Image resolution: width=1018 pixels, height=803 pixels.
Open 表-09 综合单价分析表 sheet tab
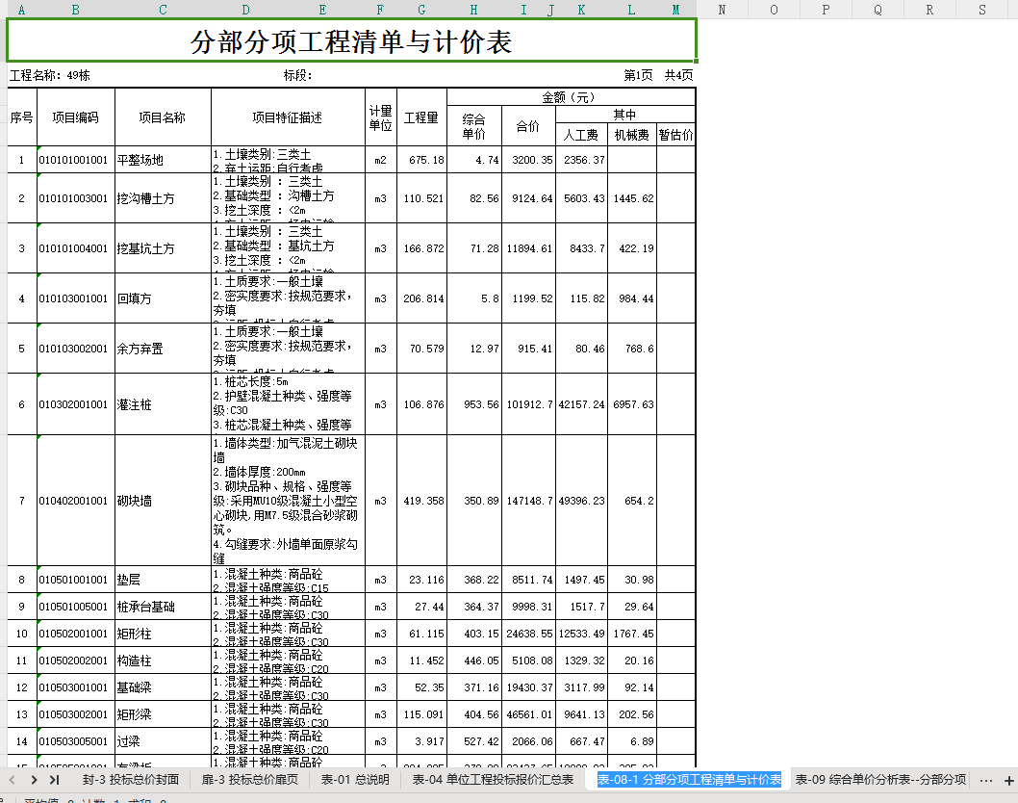click(x=880, y=780)
